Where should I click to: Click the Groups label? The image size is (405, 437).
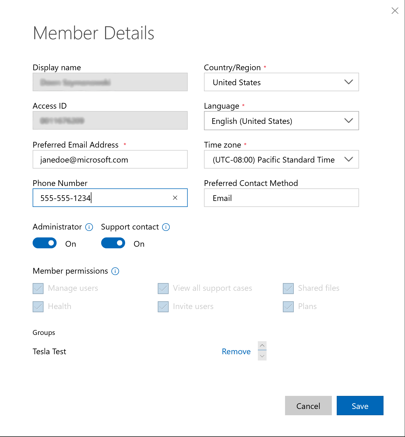tap(44, 333)
